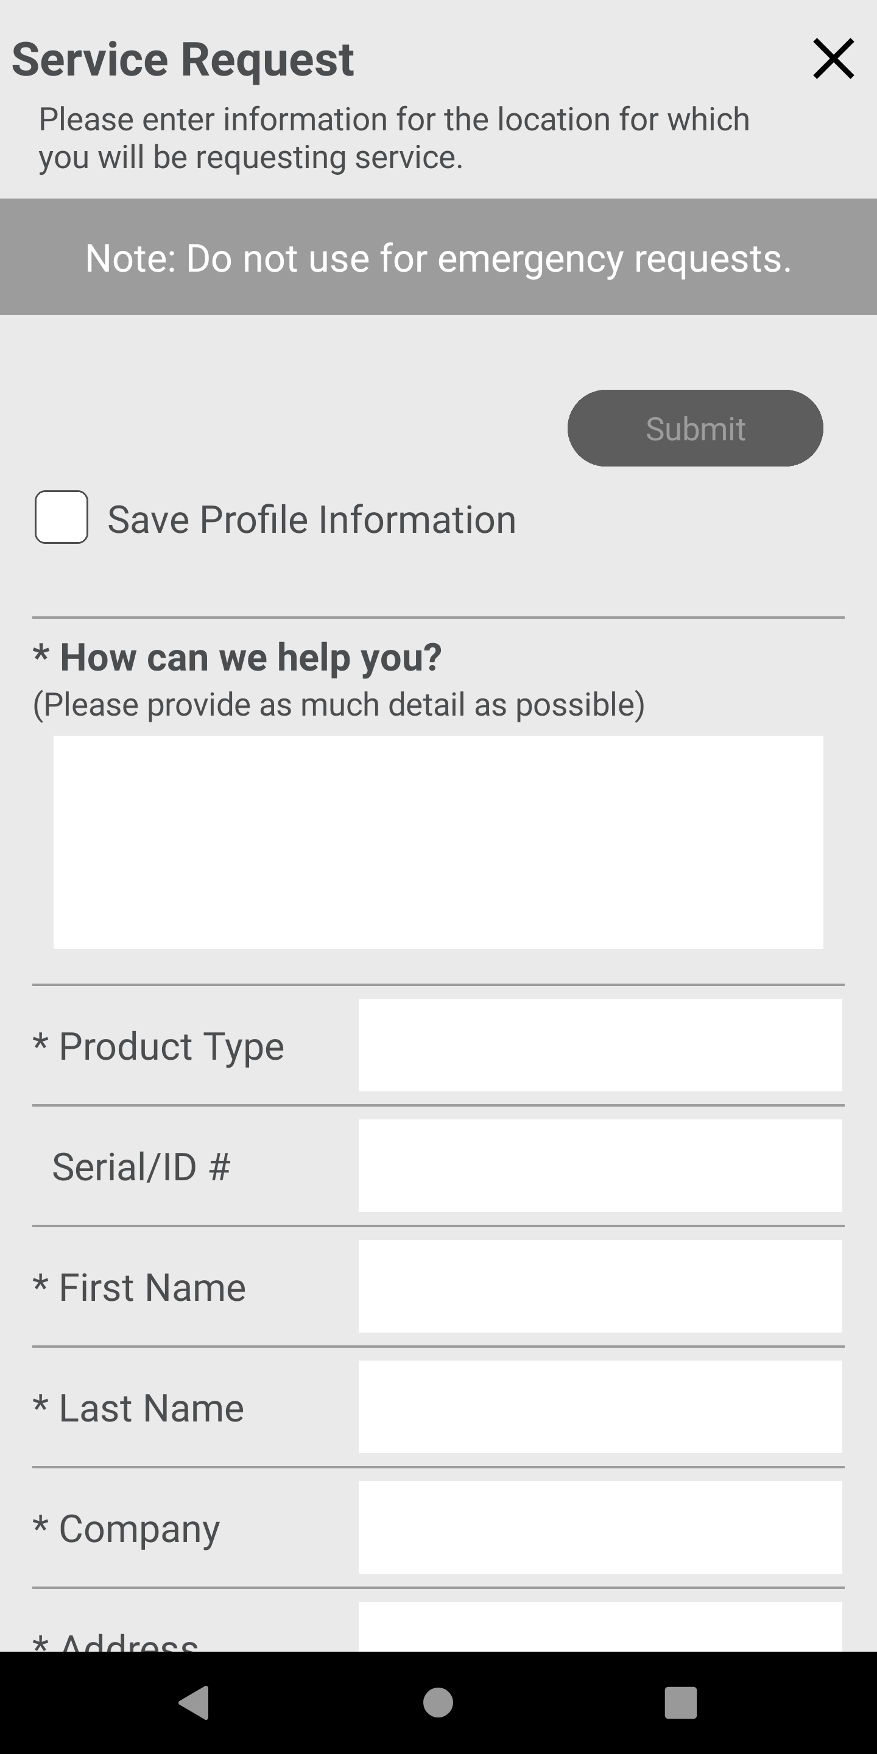Tap the Service Request heading

click(183, 59)
